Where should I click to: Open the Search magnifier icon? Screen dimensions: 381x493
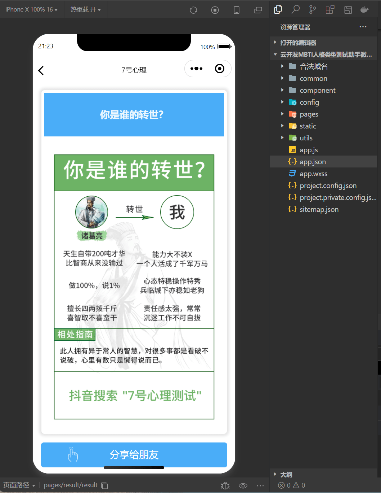coord(296,9)
